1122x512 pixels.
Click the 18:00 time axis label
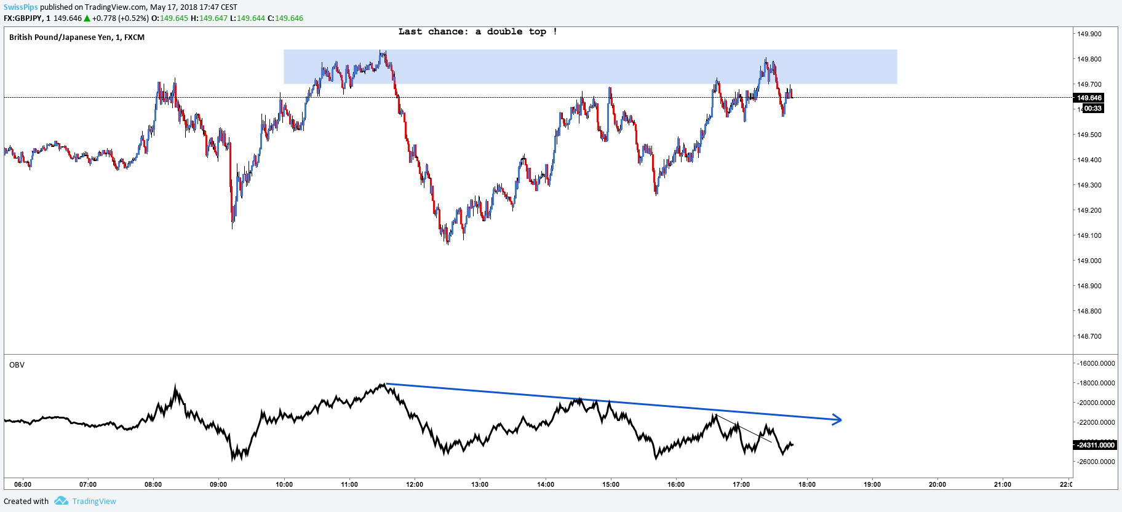pos(807,484)
